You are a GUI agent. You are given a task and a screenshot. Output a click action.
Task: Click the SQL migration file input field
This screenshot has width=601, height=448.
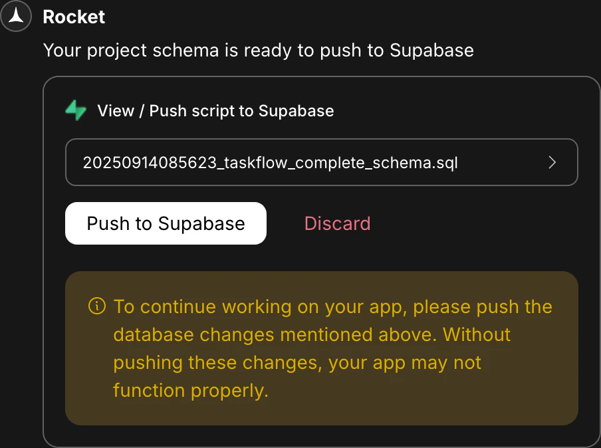322,162
